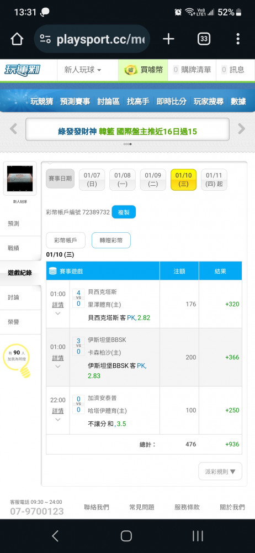Open the browser three-dot menu
The height and width of the screenshot is (553, 255).
pos(238,39)
